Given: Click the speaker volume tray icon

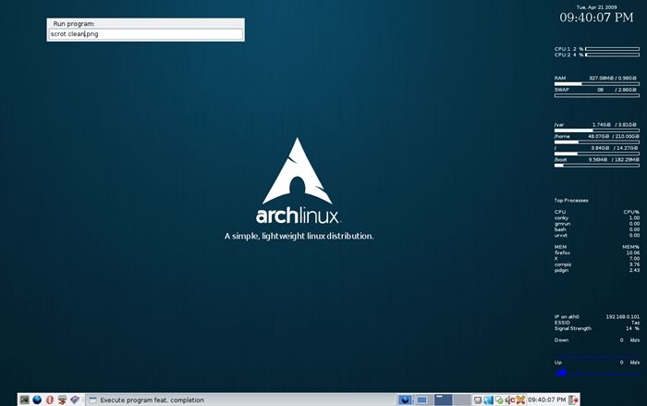Looking at the screenshot, I should (510, 400).
